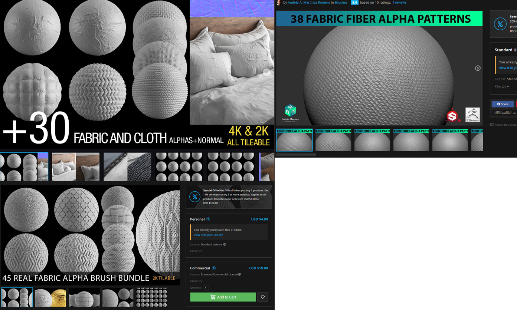Open the Extended Commercial License help icon
517x310 pixels.
240,274
